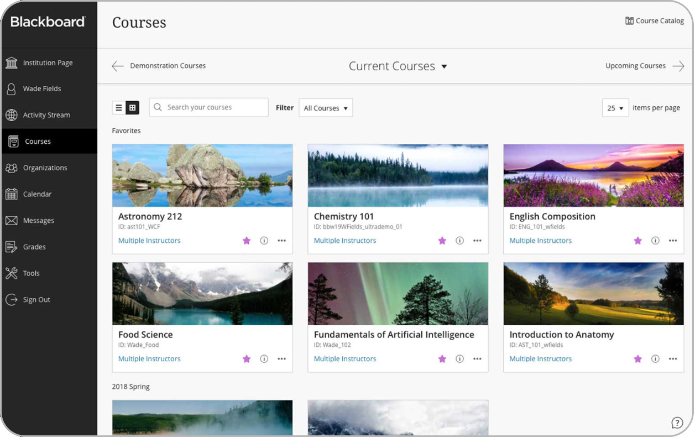Open the Food Science course thumbnail image
This screenshot has height=437, width=695.
pyautogui.click(x=202, y=294)
